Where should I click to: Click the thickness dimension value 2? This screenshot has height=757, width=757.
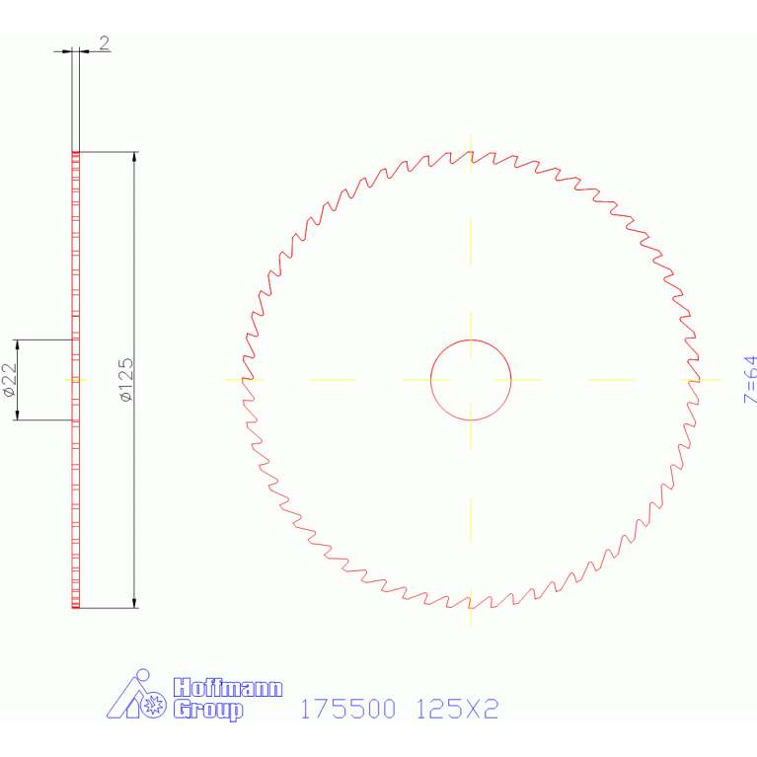point(105,43)
